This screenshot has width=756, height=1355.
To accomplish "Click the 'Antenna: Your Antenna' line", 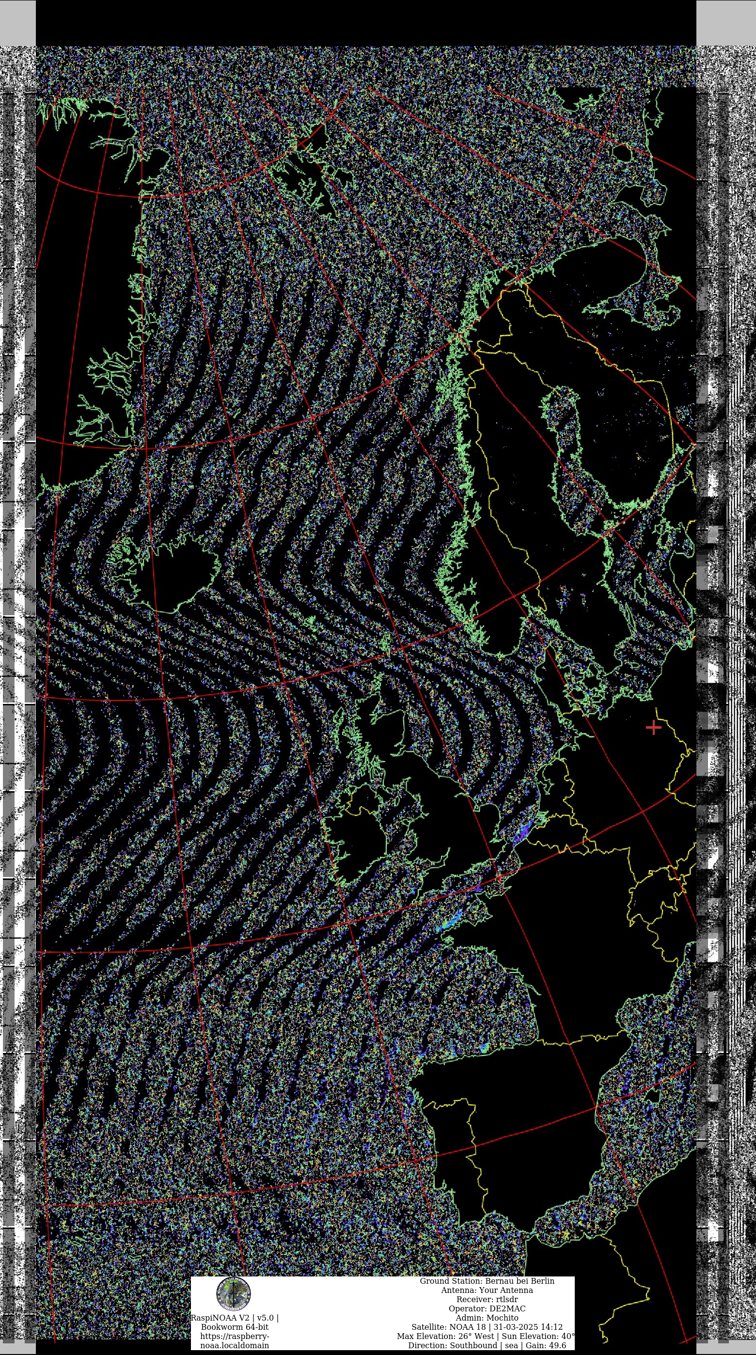I will (x=487, y=1290).
